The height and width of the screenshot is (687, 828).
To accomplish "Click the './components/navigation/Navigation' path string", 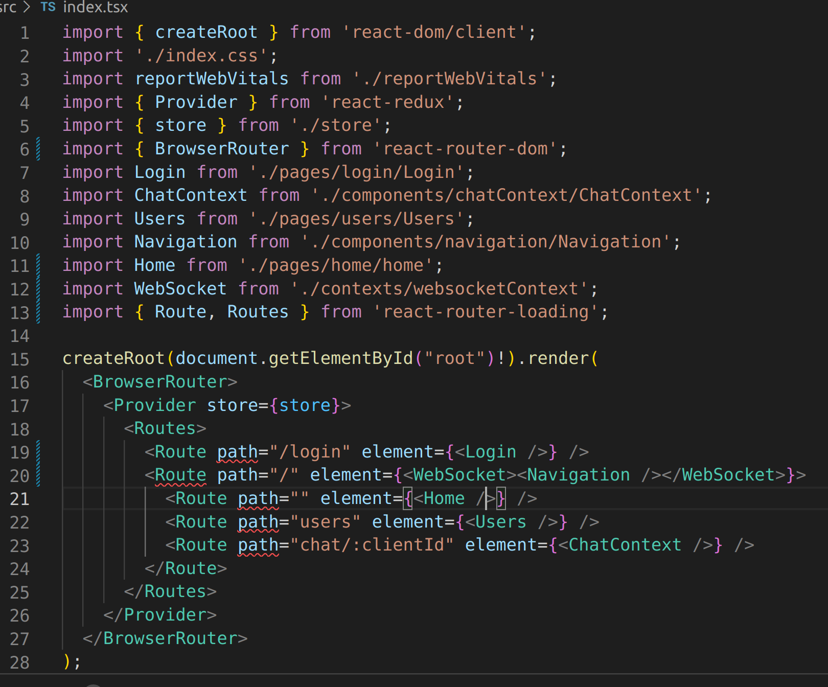I will point(486,242).
